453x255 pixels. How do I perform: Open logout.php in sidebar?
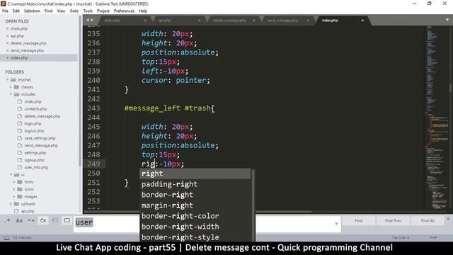(x=34, y=130)
